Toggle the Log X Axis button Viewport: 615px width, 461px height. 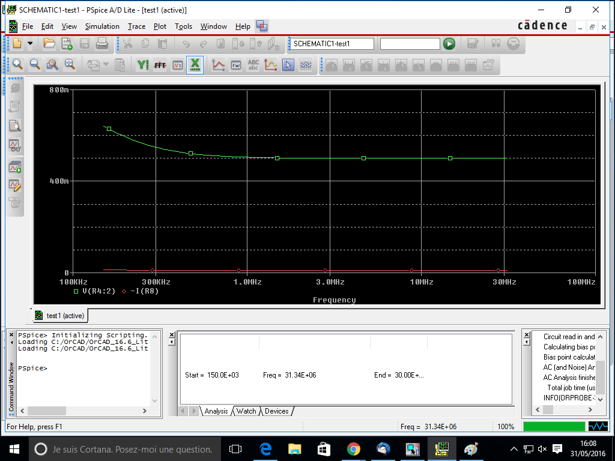(x=195, y=65)
